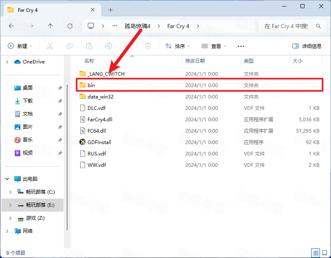Close the Far Cry 4 tab
Screen dimensions: 331x258
pyautogui.click(x=93, y=10)
